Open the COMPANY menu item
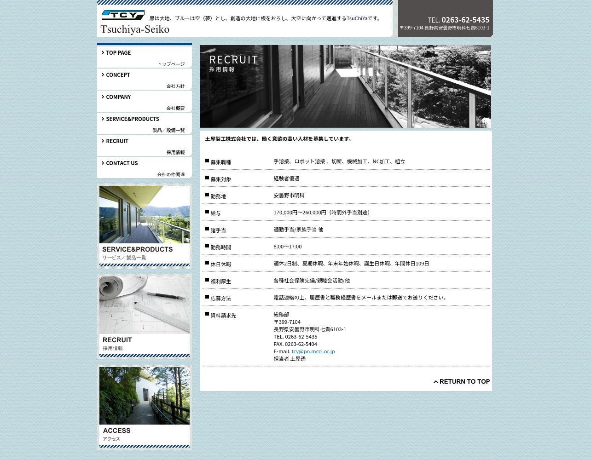The width and height of the screenshot is (591, 460). pyautogui.click(x=145, y=101)
